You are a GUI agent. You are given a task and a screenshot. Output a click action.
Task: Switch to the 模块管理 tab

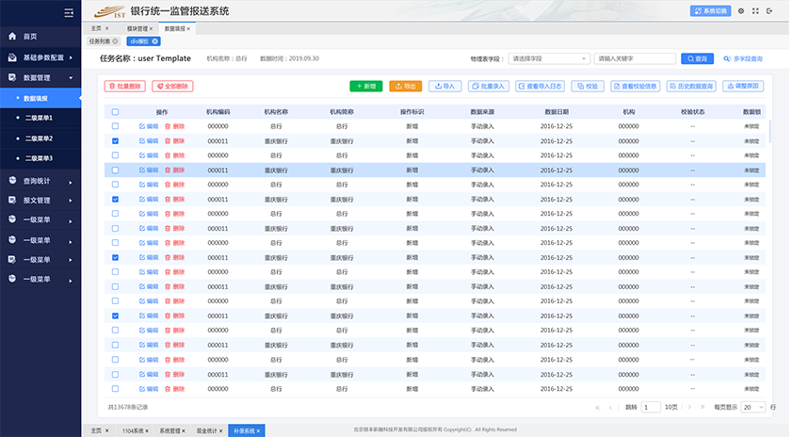point(137,28)
